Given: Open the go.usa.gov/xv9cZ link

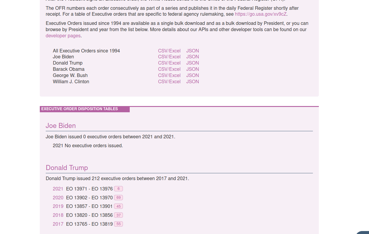Looking at the screenshot, I should 261,14.
